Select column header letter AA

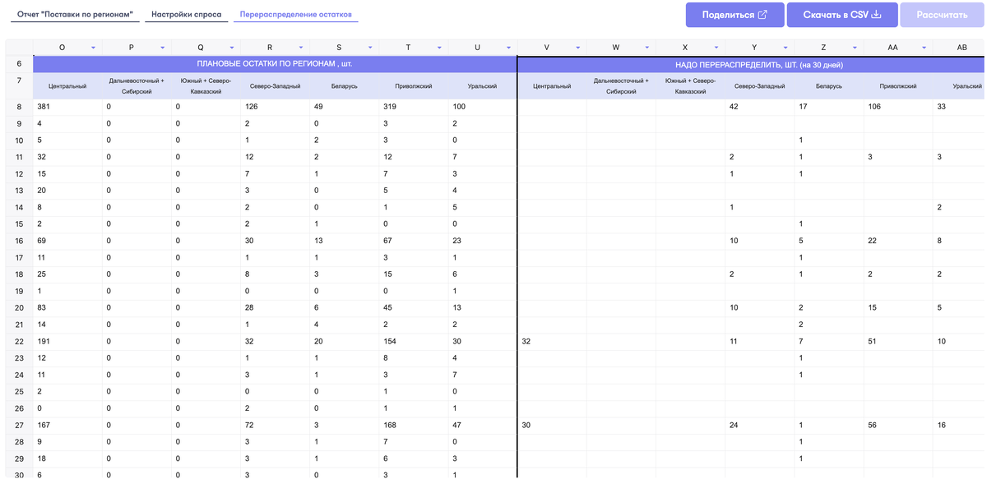tap(892, 48)
